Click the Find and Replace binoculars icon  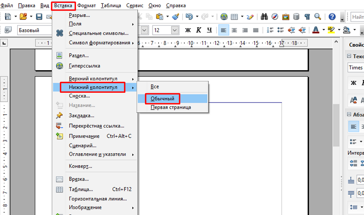click(265, 17)
